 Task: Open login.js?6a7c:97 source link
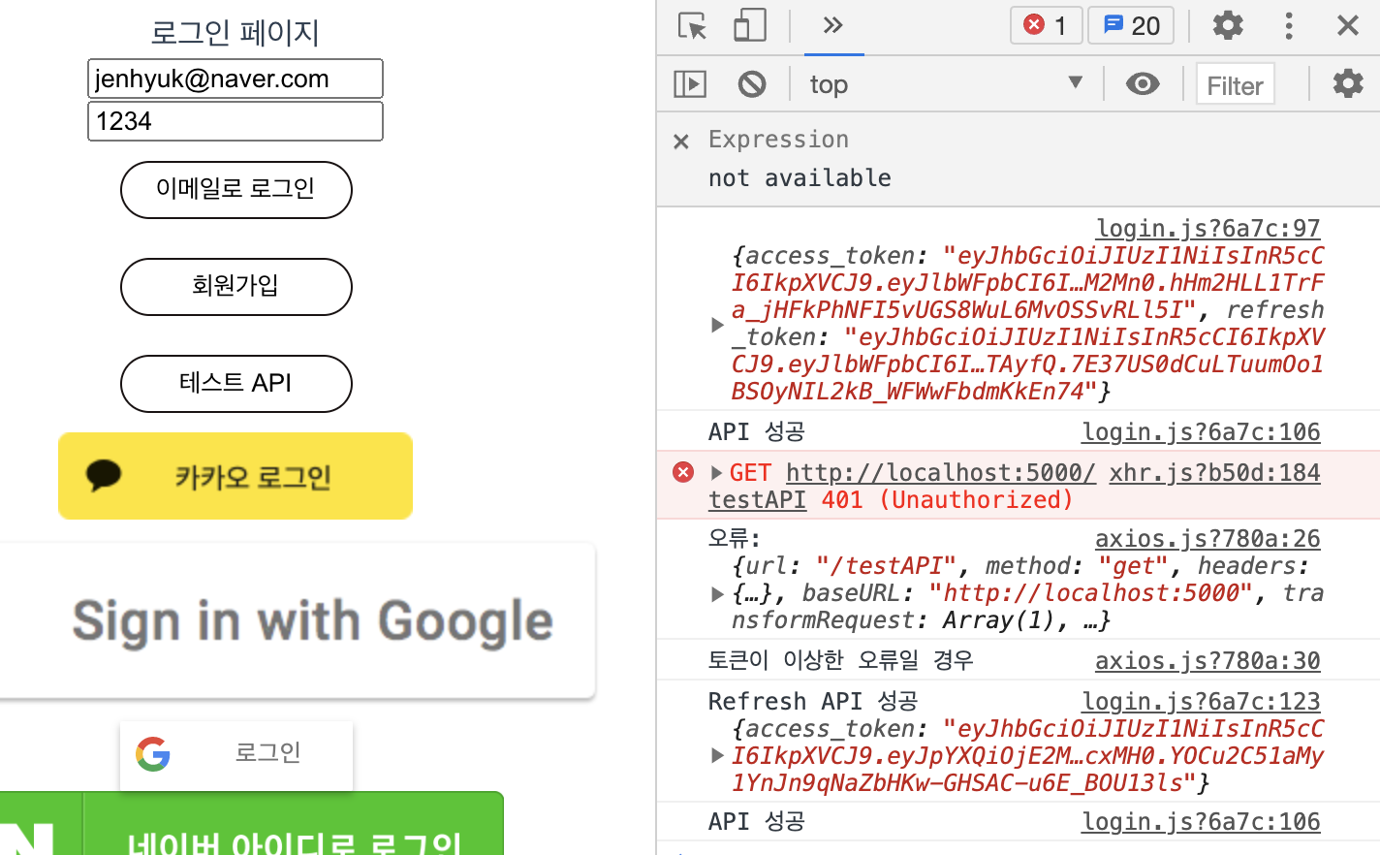pos(1207,228)
